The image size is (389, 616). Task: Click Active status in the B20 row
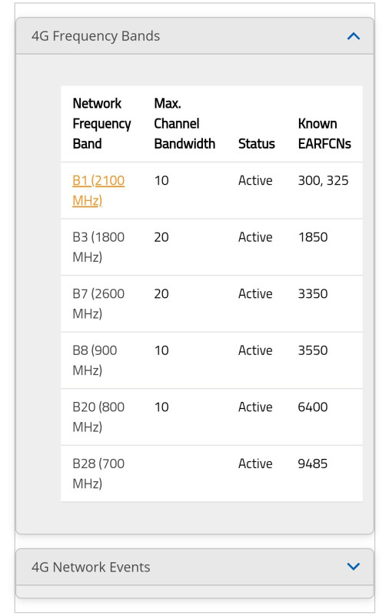[x=255, y=407]
